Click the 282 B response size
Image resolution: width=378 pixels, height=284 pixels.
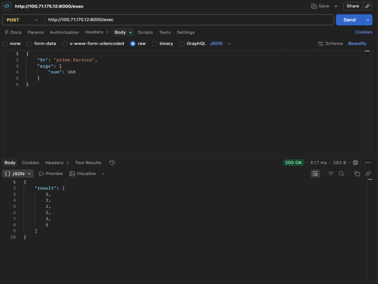pos(339,163)
